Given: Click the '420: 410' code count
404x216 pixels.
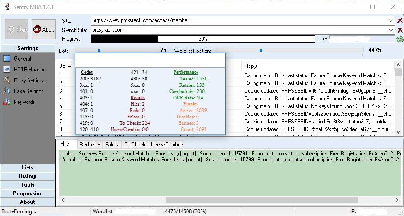Looking at the screenshot, I should 89,129.
